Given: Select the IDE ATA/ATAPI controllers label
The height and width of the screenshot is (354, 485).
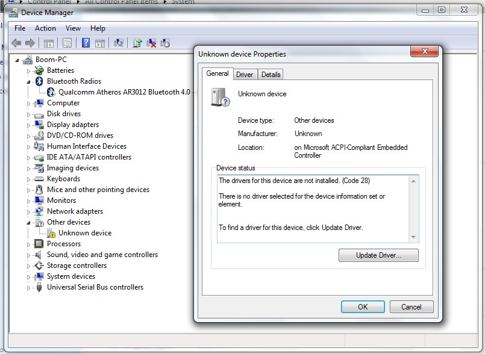Looking at the screenshot, I should (x=89, y=157).
